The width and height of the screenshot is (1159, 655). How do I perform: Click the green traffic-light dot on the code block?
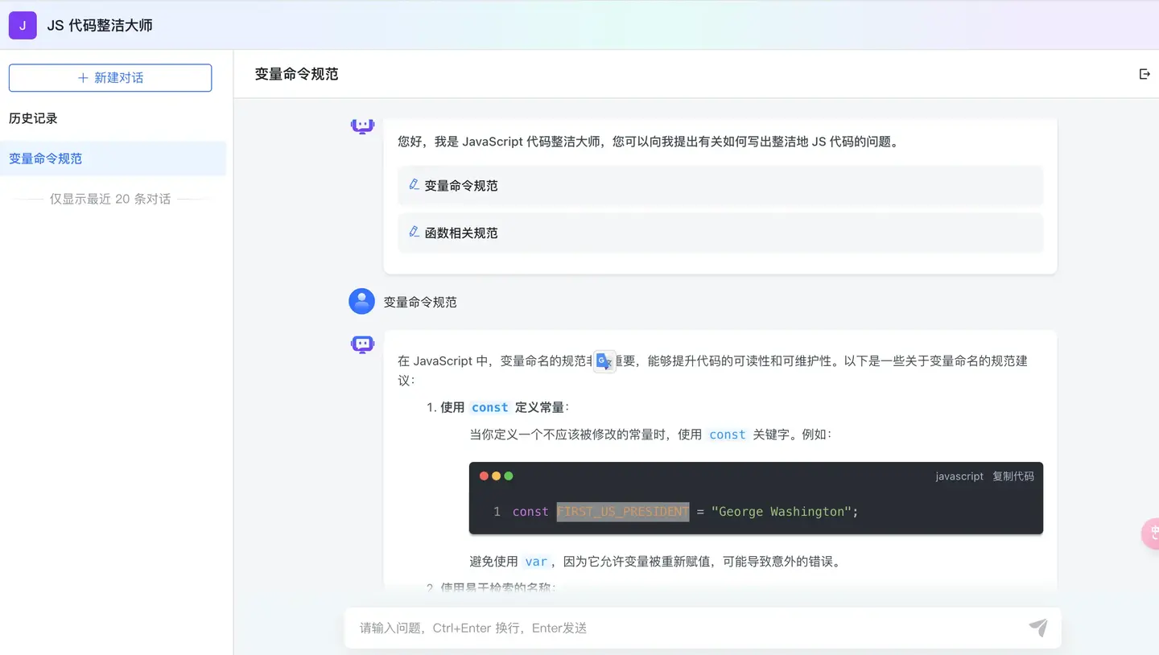(x=509, y=476)
